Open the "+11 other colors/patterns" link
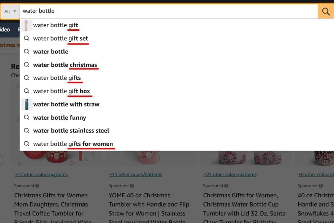This screenshot has height=223, width=334. (135, 174)
